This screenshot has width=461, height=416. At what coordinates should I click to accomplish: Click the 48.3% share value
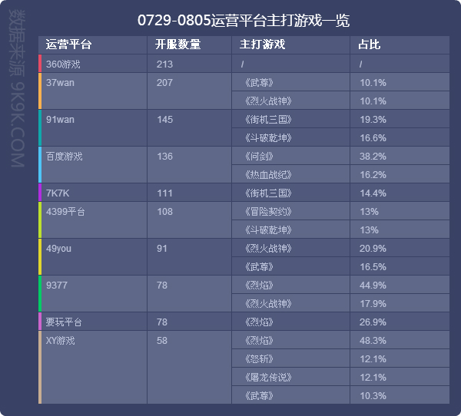[373, 341]
